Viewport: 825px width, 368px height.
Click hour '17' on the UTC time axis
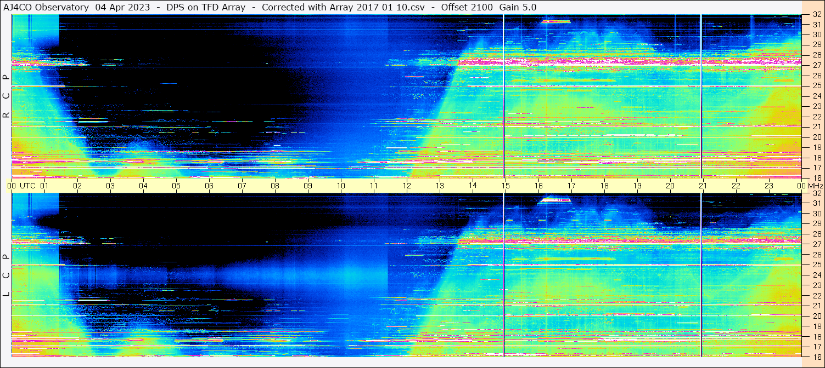point(571,186)
